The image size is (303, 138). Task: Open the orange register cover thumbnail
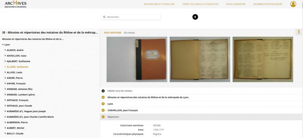[x=137, y=59]
